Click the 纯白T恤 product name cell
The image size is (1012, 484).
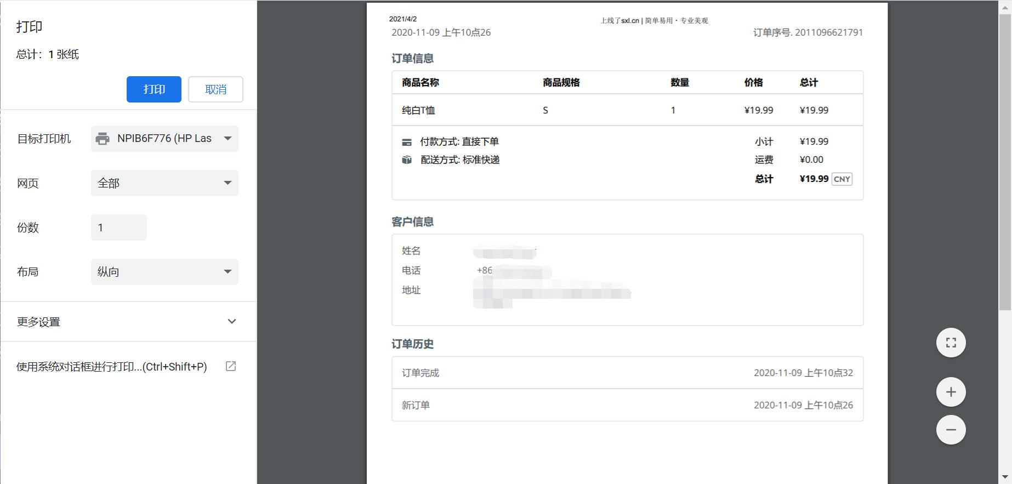pyautogui.click(x=418, y=110)
